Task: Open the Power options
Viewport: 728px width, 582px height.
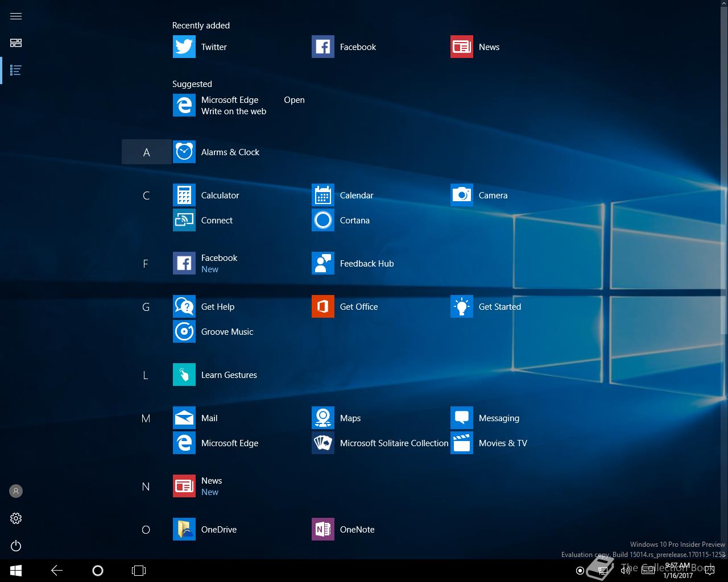Action: 16,546
